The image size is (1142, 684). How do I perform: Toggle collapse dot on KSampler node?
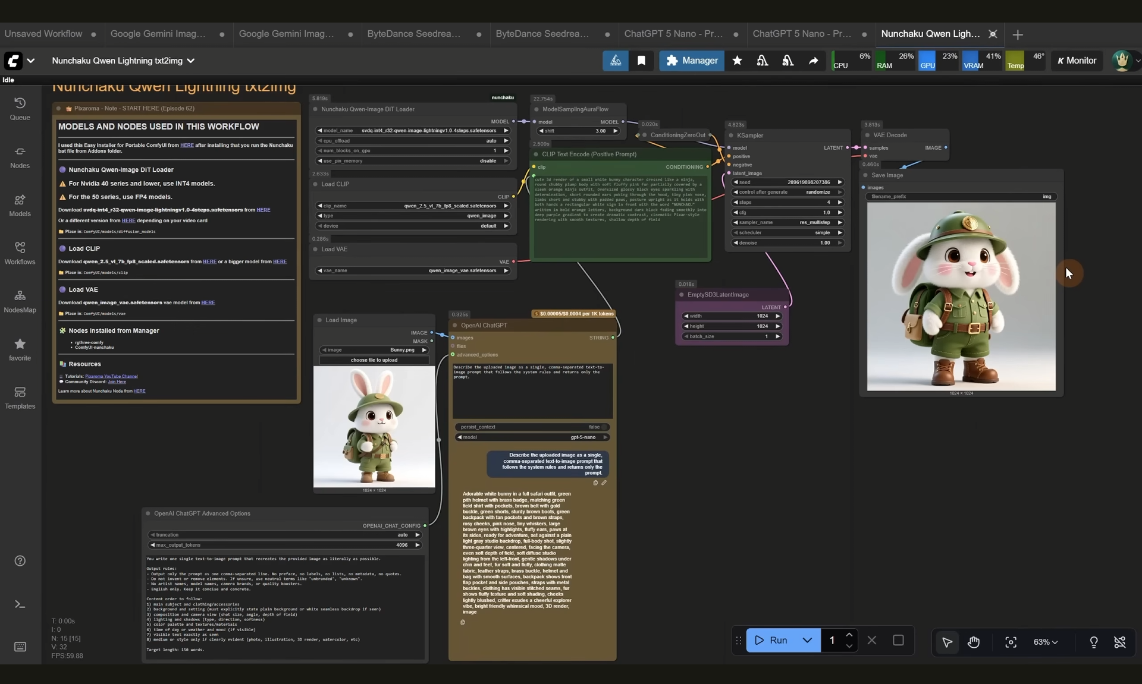coord(731,135)
